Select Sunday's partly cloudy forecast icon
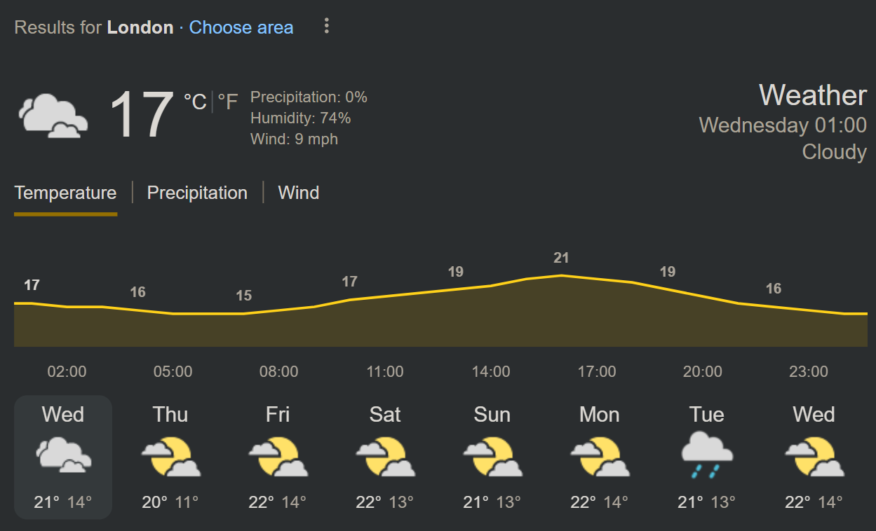 pos(492,455)
